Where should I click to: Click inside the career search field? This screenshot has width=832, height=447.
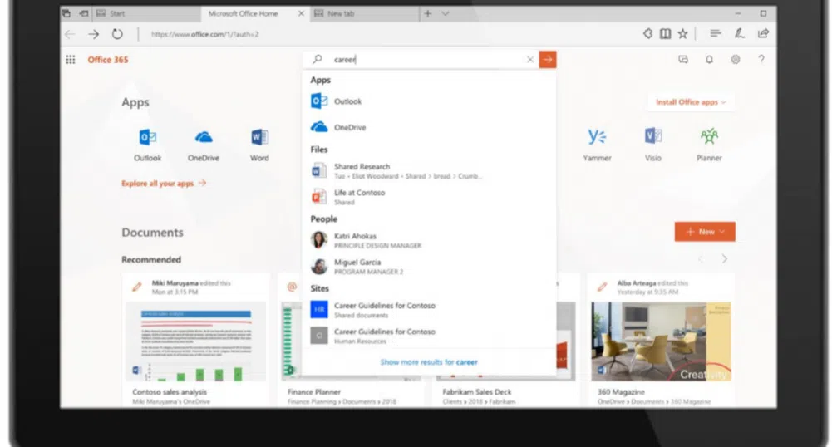tap(427, 59)
